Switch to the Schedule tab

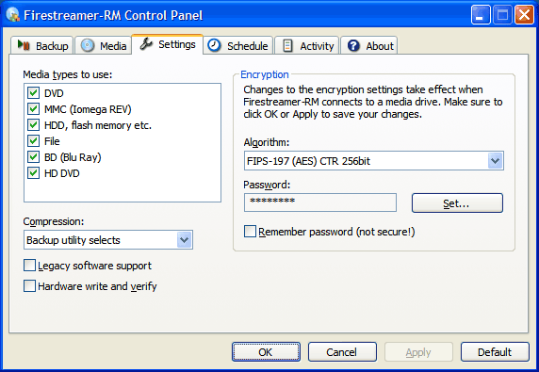tap(237, 45)
